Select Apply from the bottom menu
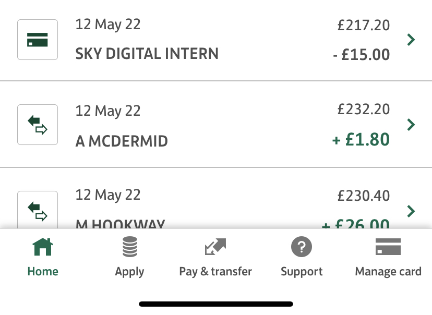 (x=129, y=257)
